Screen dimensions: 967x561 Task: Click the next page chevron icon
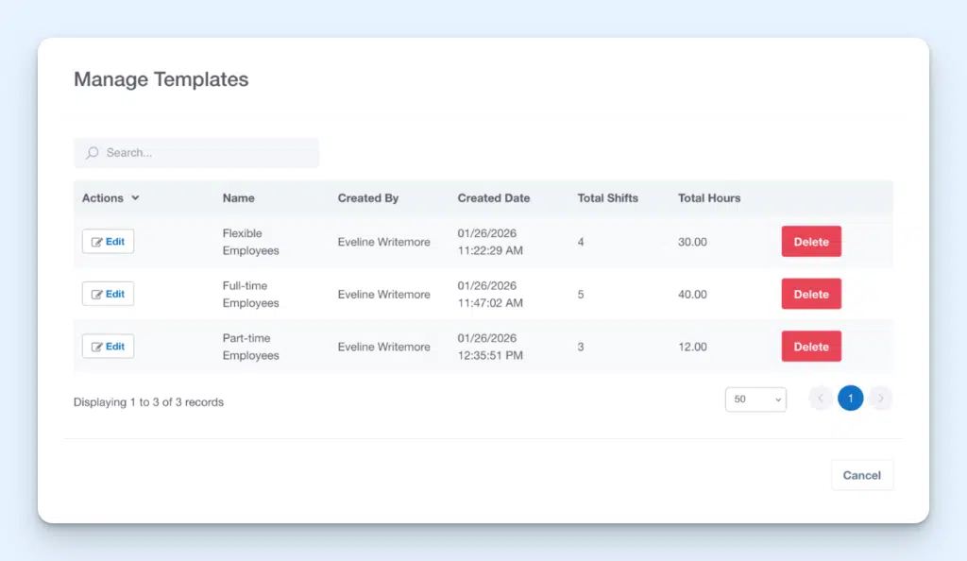pyautogui.click(x=881, y=398)
